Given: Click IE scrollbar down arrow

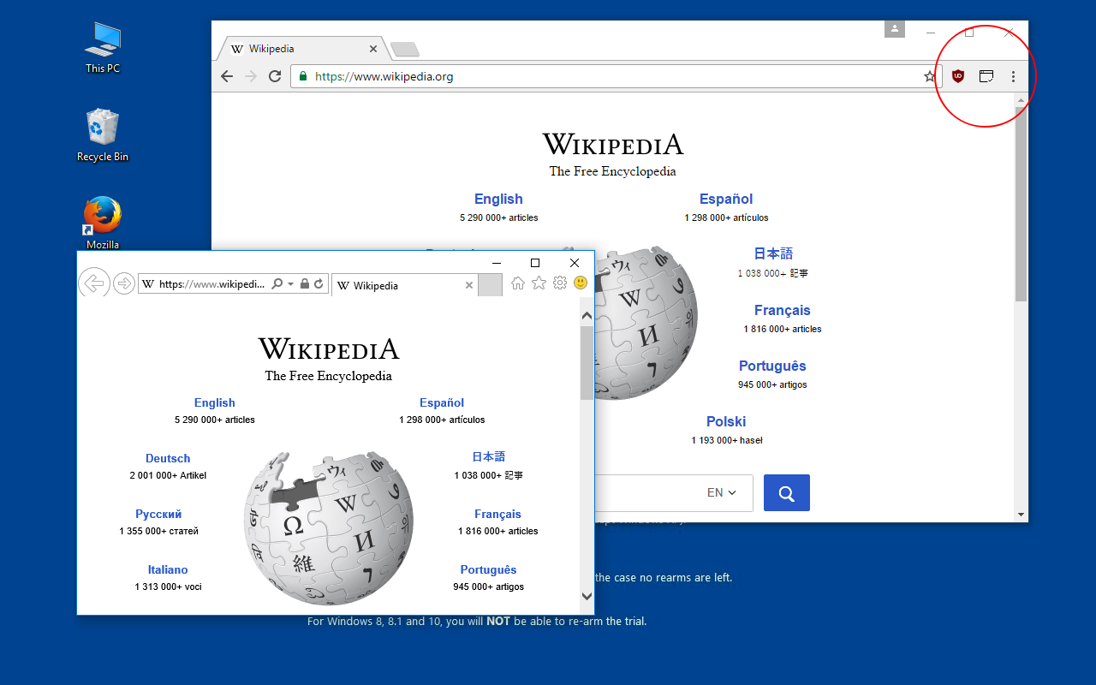Looking at the screenshot, I should pos(587,596).
